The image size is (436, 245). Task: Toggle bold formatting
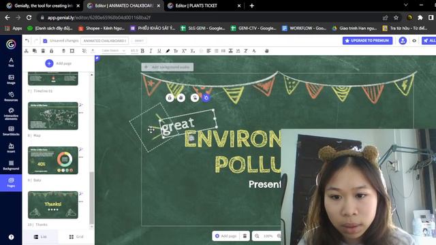tap(142, 51)
